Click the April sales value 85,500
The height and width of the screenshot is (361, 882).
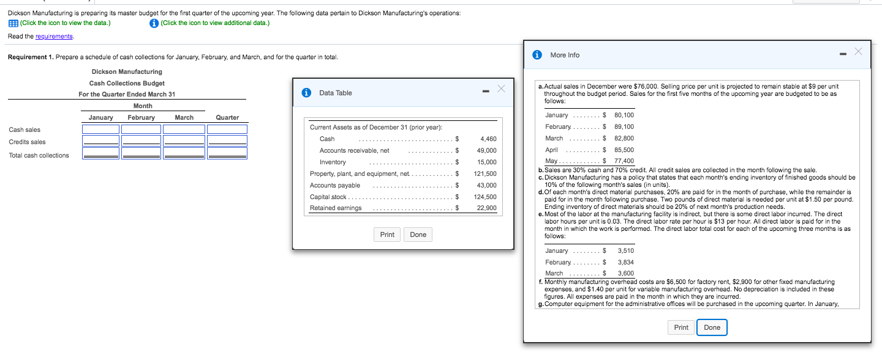(624, 150)
